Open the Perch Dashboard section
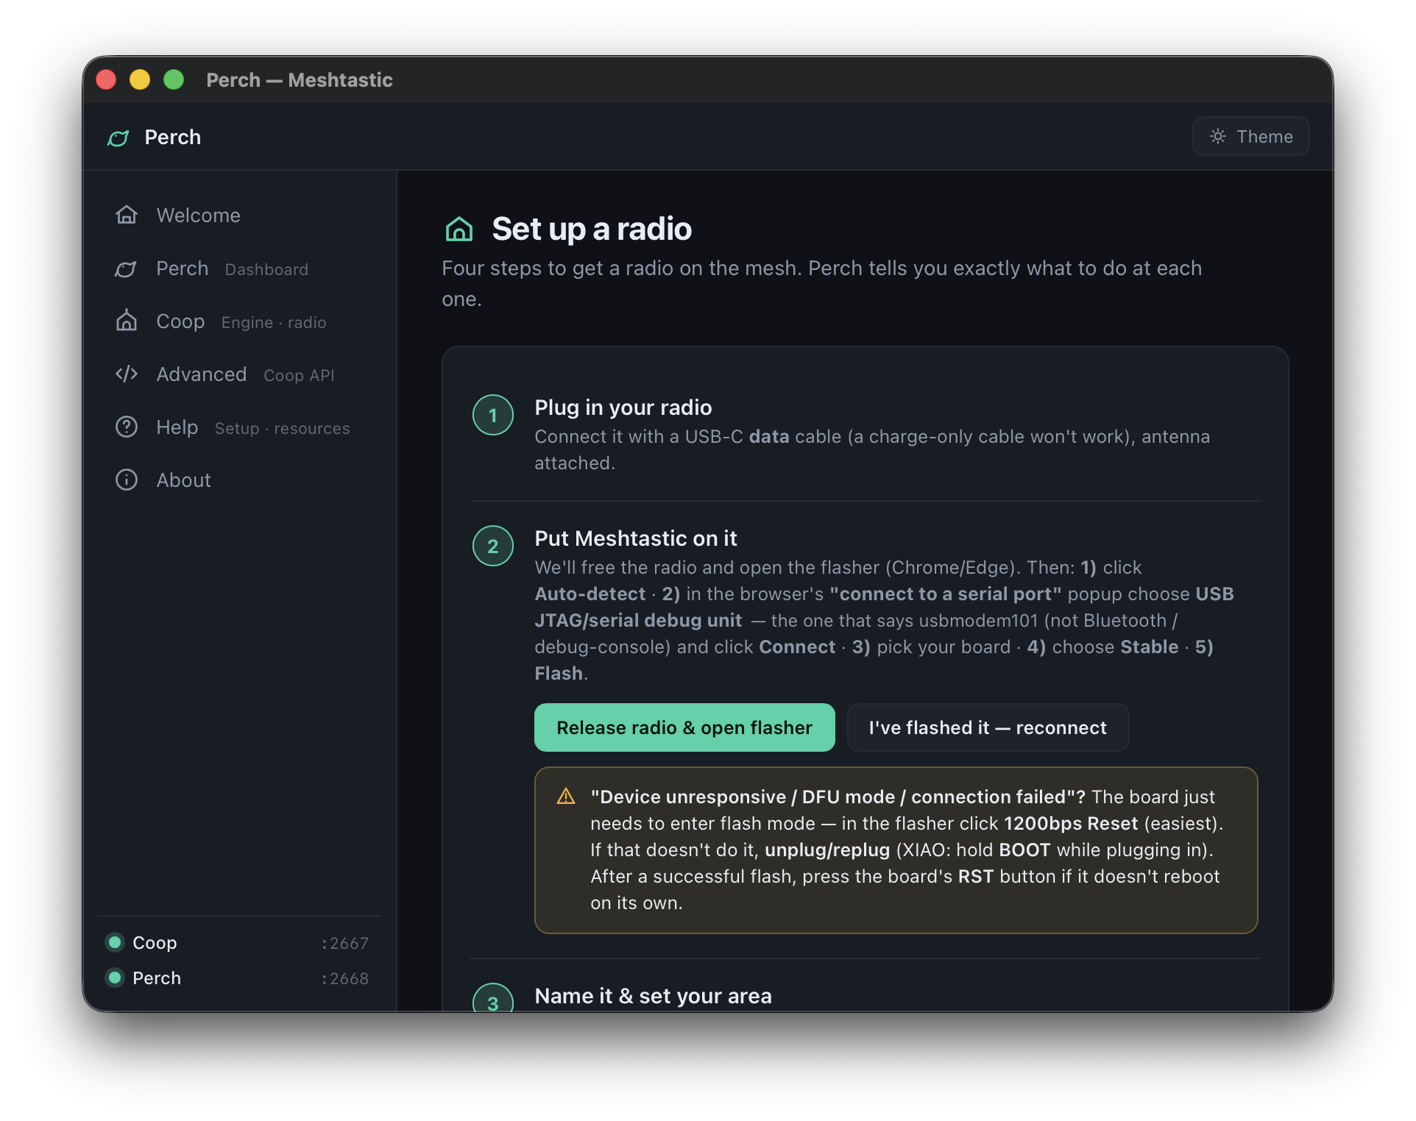Image resolution: width=1416 pixels, height=1121 pixels. (x=239, y=268)
